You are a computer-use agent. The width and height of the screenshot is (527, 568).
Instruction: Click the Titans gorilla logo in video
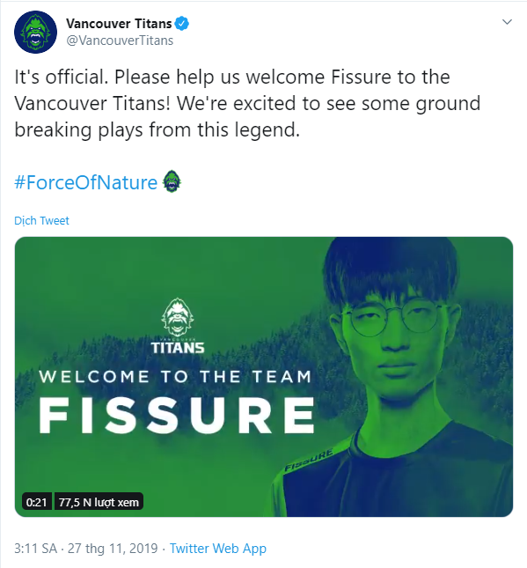click(178, 317)
